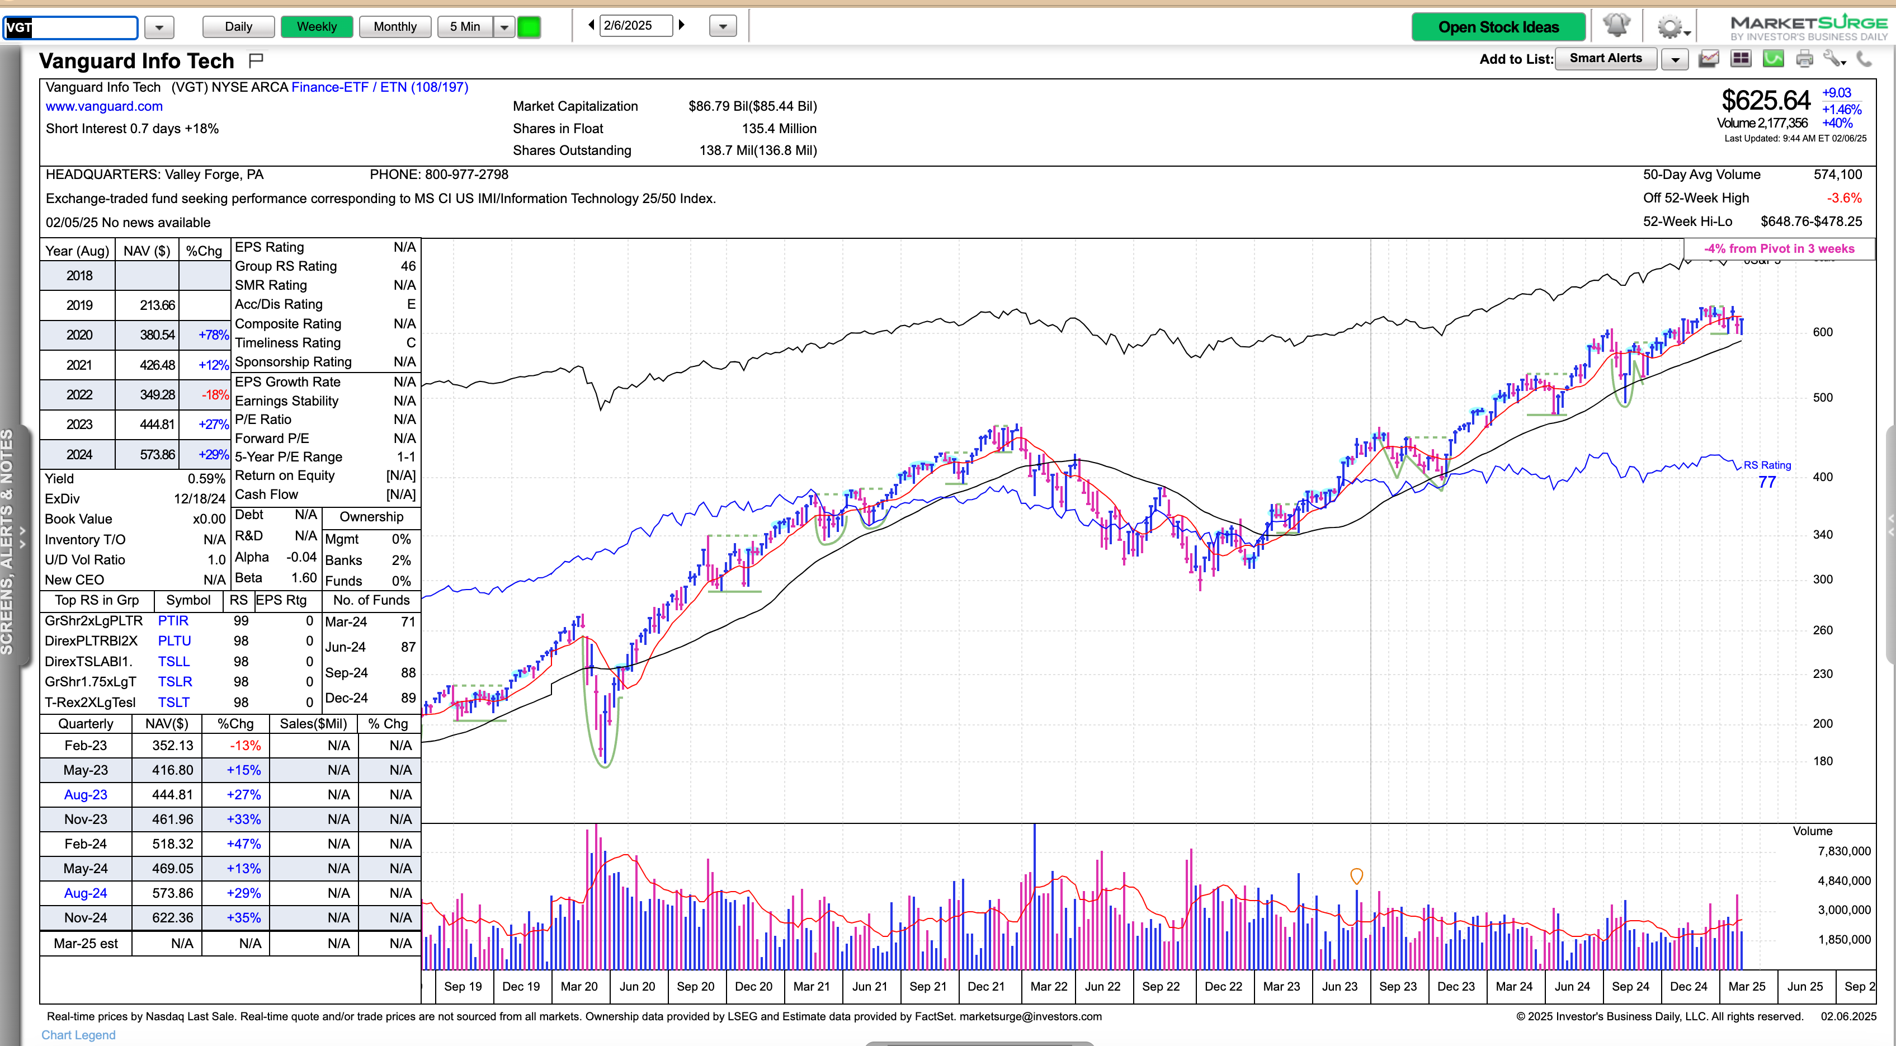This screenshot has width=1896, height=1046.
Task: Click the 2/6/2025 date field
Action: pyautogui.click(x=634, y=26)
